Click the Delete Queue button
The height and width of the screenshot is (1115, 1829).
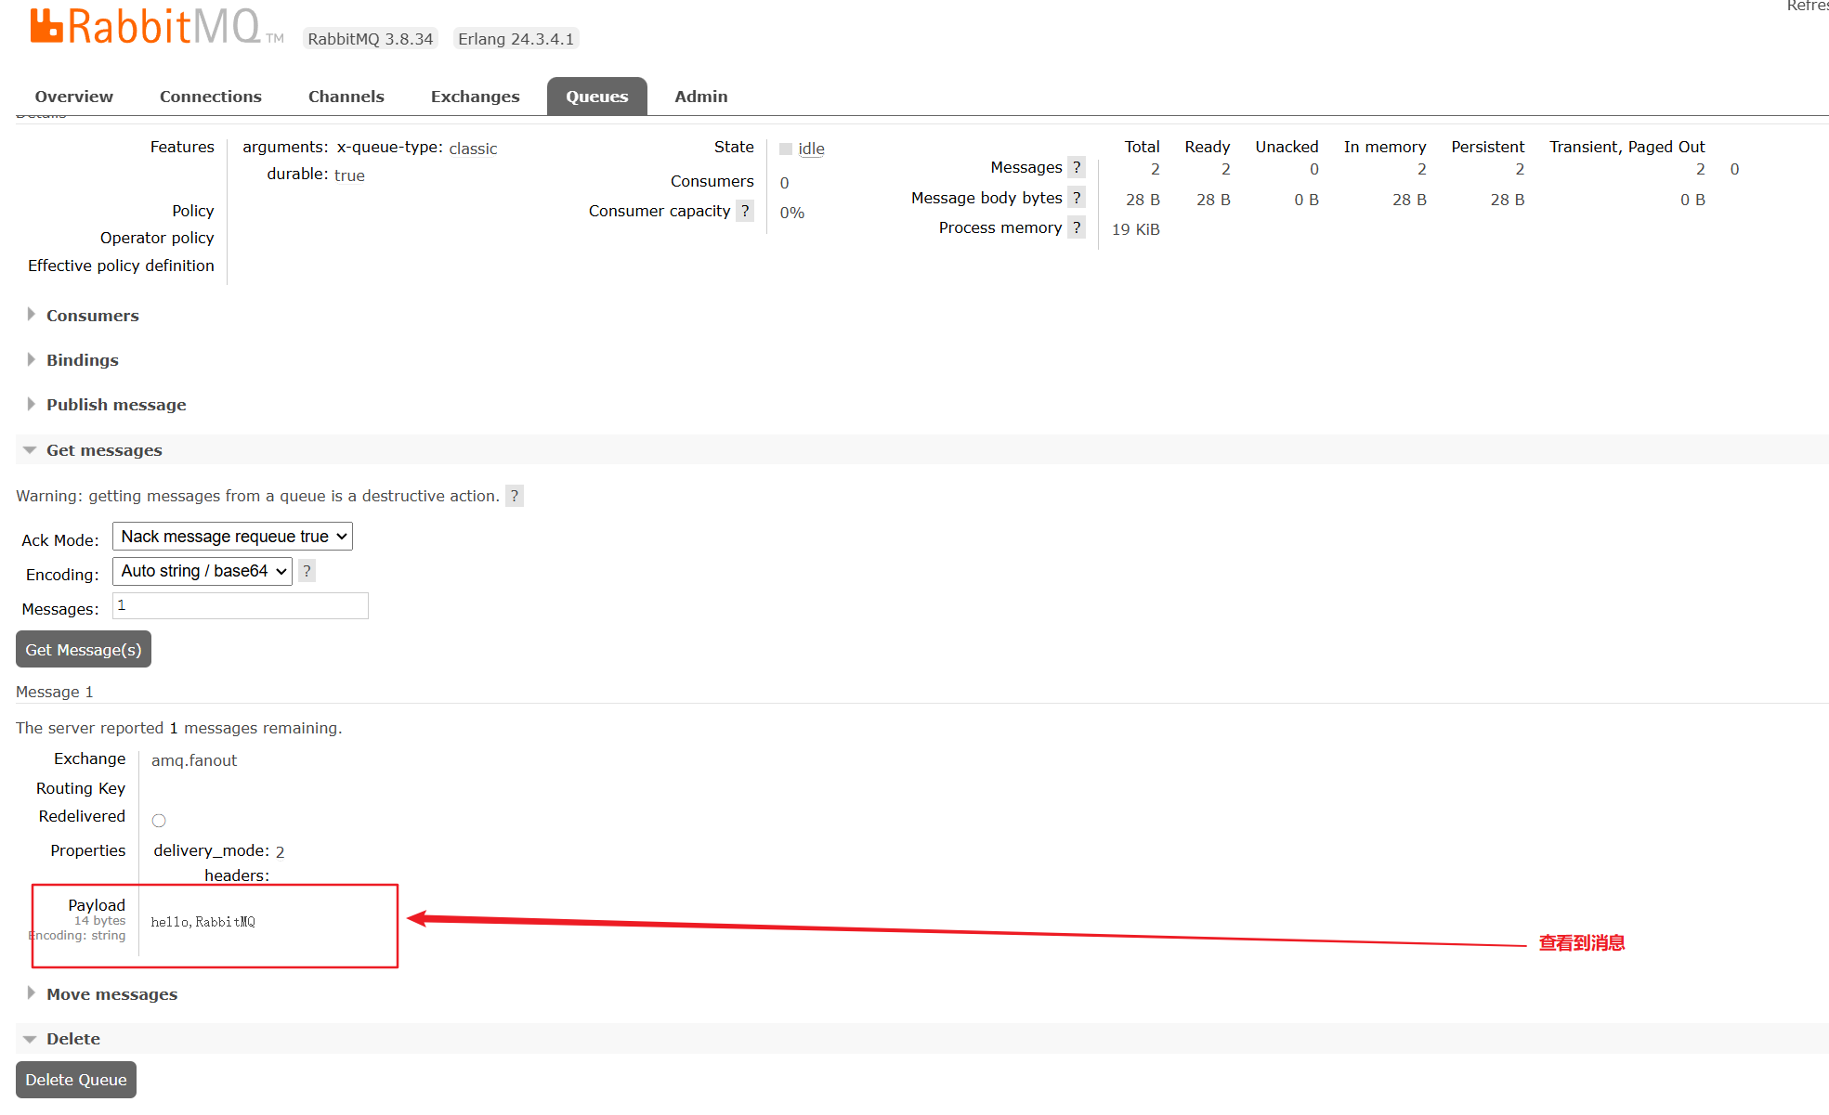tap(76, 1080)
